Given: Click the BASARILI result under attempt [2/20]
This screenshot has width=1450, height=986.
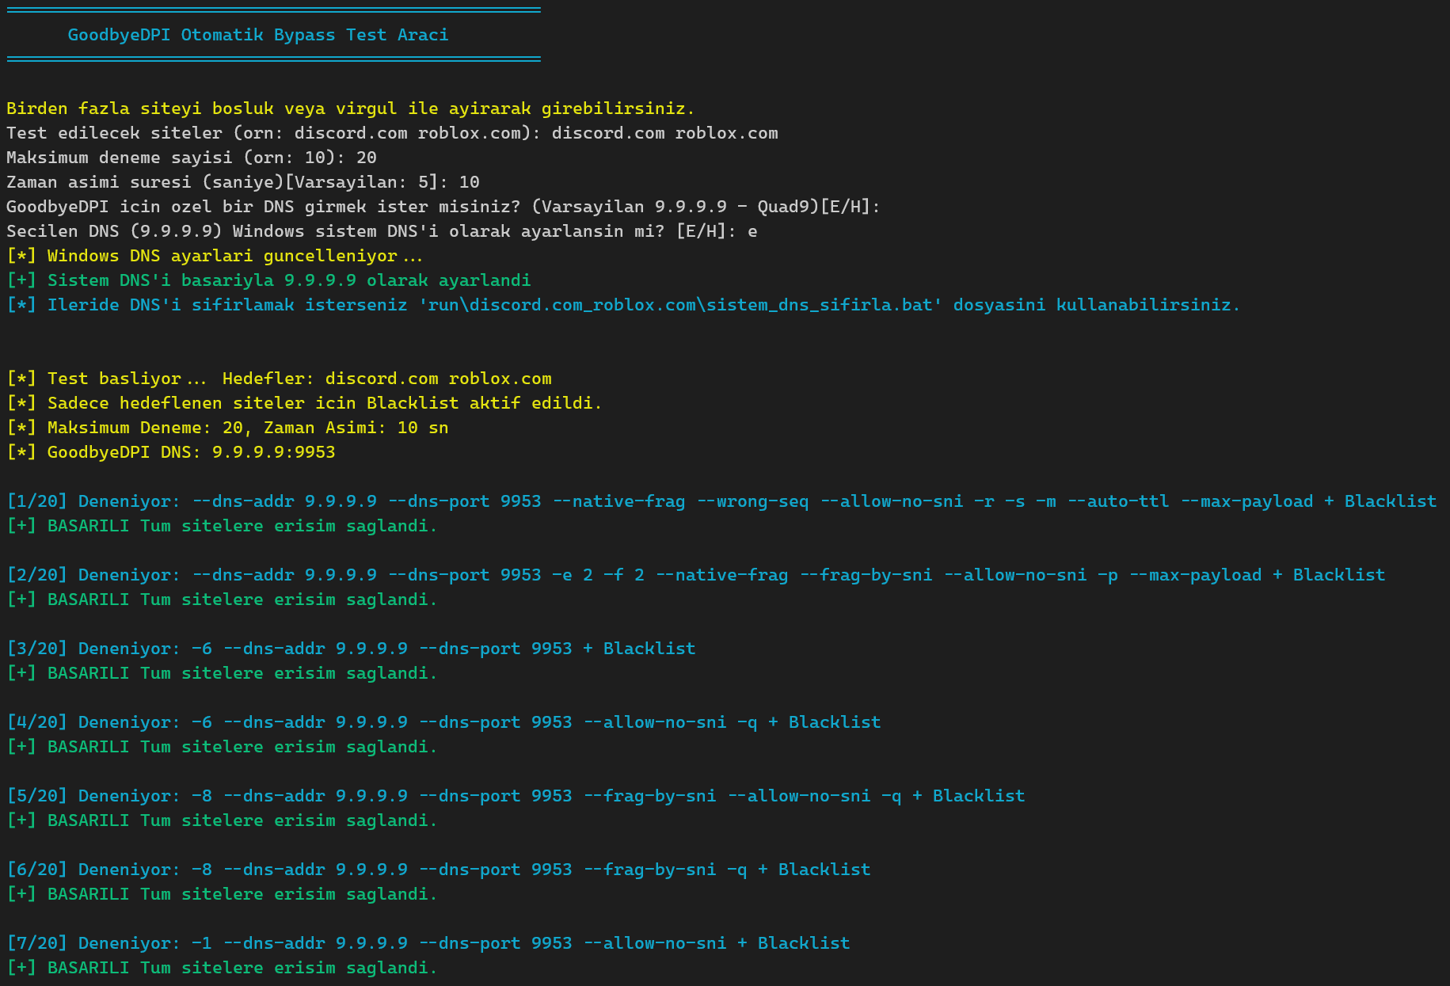Looking at the screenshot, I should pyautogui.click(x=222, y=600).
